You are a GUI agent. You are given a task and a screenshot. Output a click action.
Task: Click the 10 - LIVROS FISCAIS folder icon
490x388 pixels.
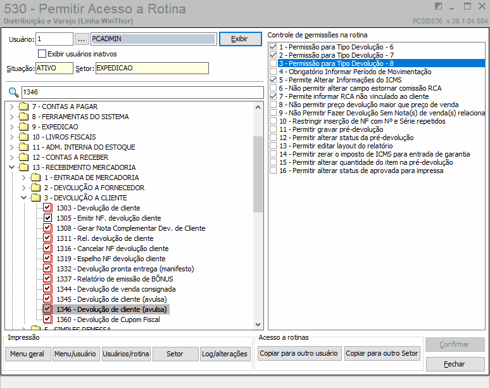point(23,137)
